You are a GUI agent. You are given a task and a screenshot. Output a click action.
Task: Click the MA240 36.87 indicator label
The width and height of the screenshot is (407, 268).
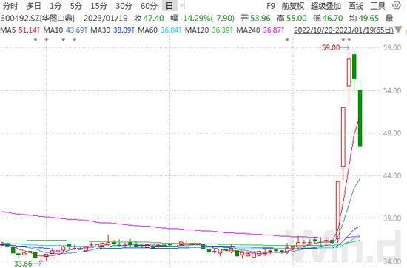tap(260, 30)
